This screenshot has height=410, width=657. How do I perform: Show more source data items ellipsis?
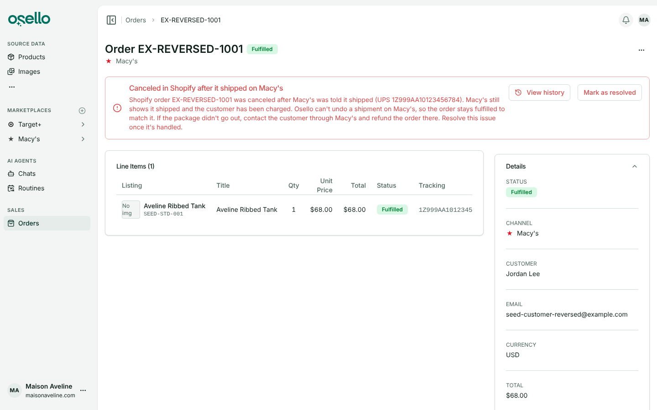pyautogui.click(x=12, y=87)
